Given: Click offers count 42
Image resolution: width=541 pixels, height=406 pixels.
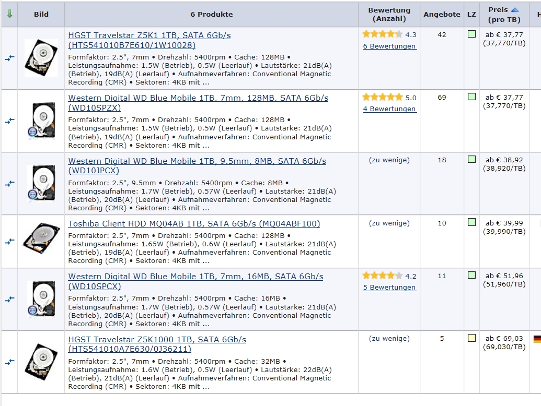Looking at the screenshot, I should (442, 34).
